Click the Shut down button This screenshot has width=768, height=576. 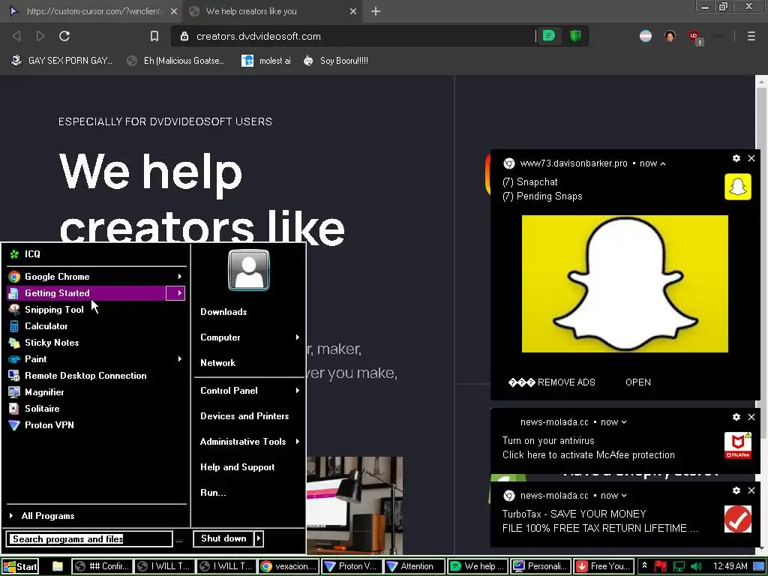tap(223, 538)
